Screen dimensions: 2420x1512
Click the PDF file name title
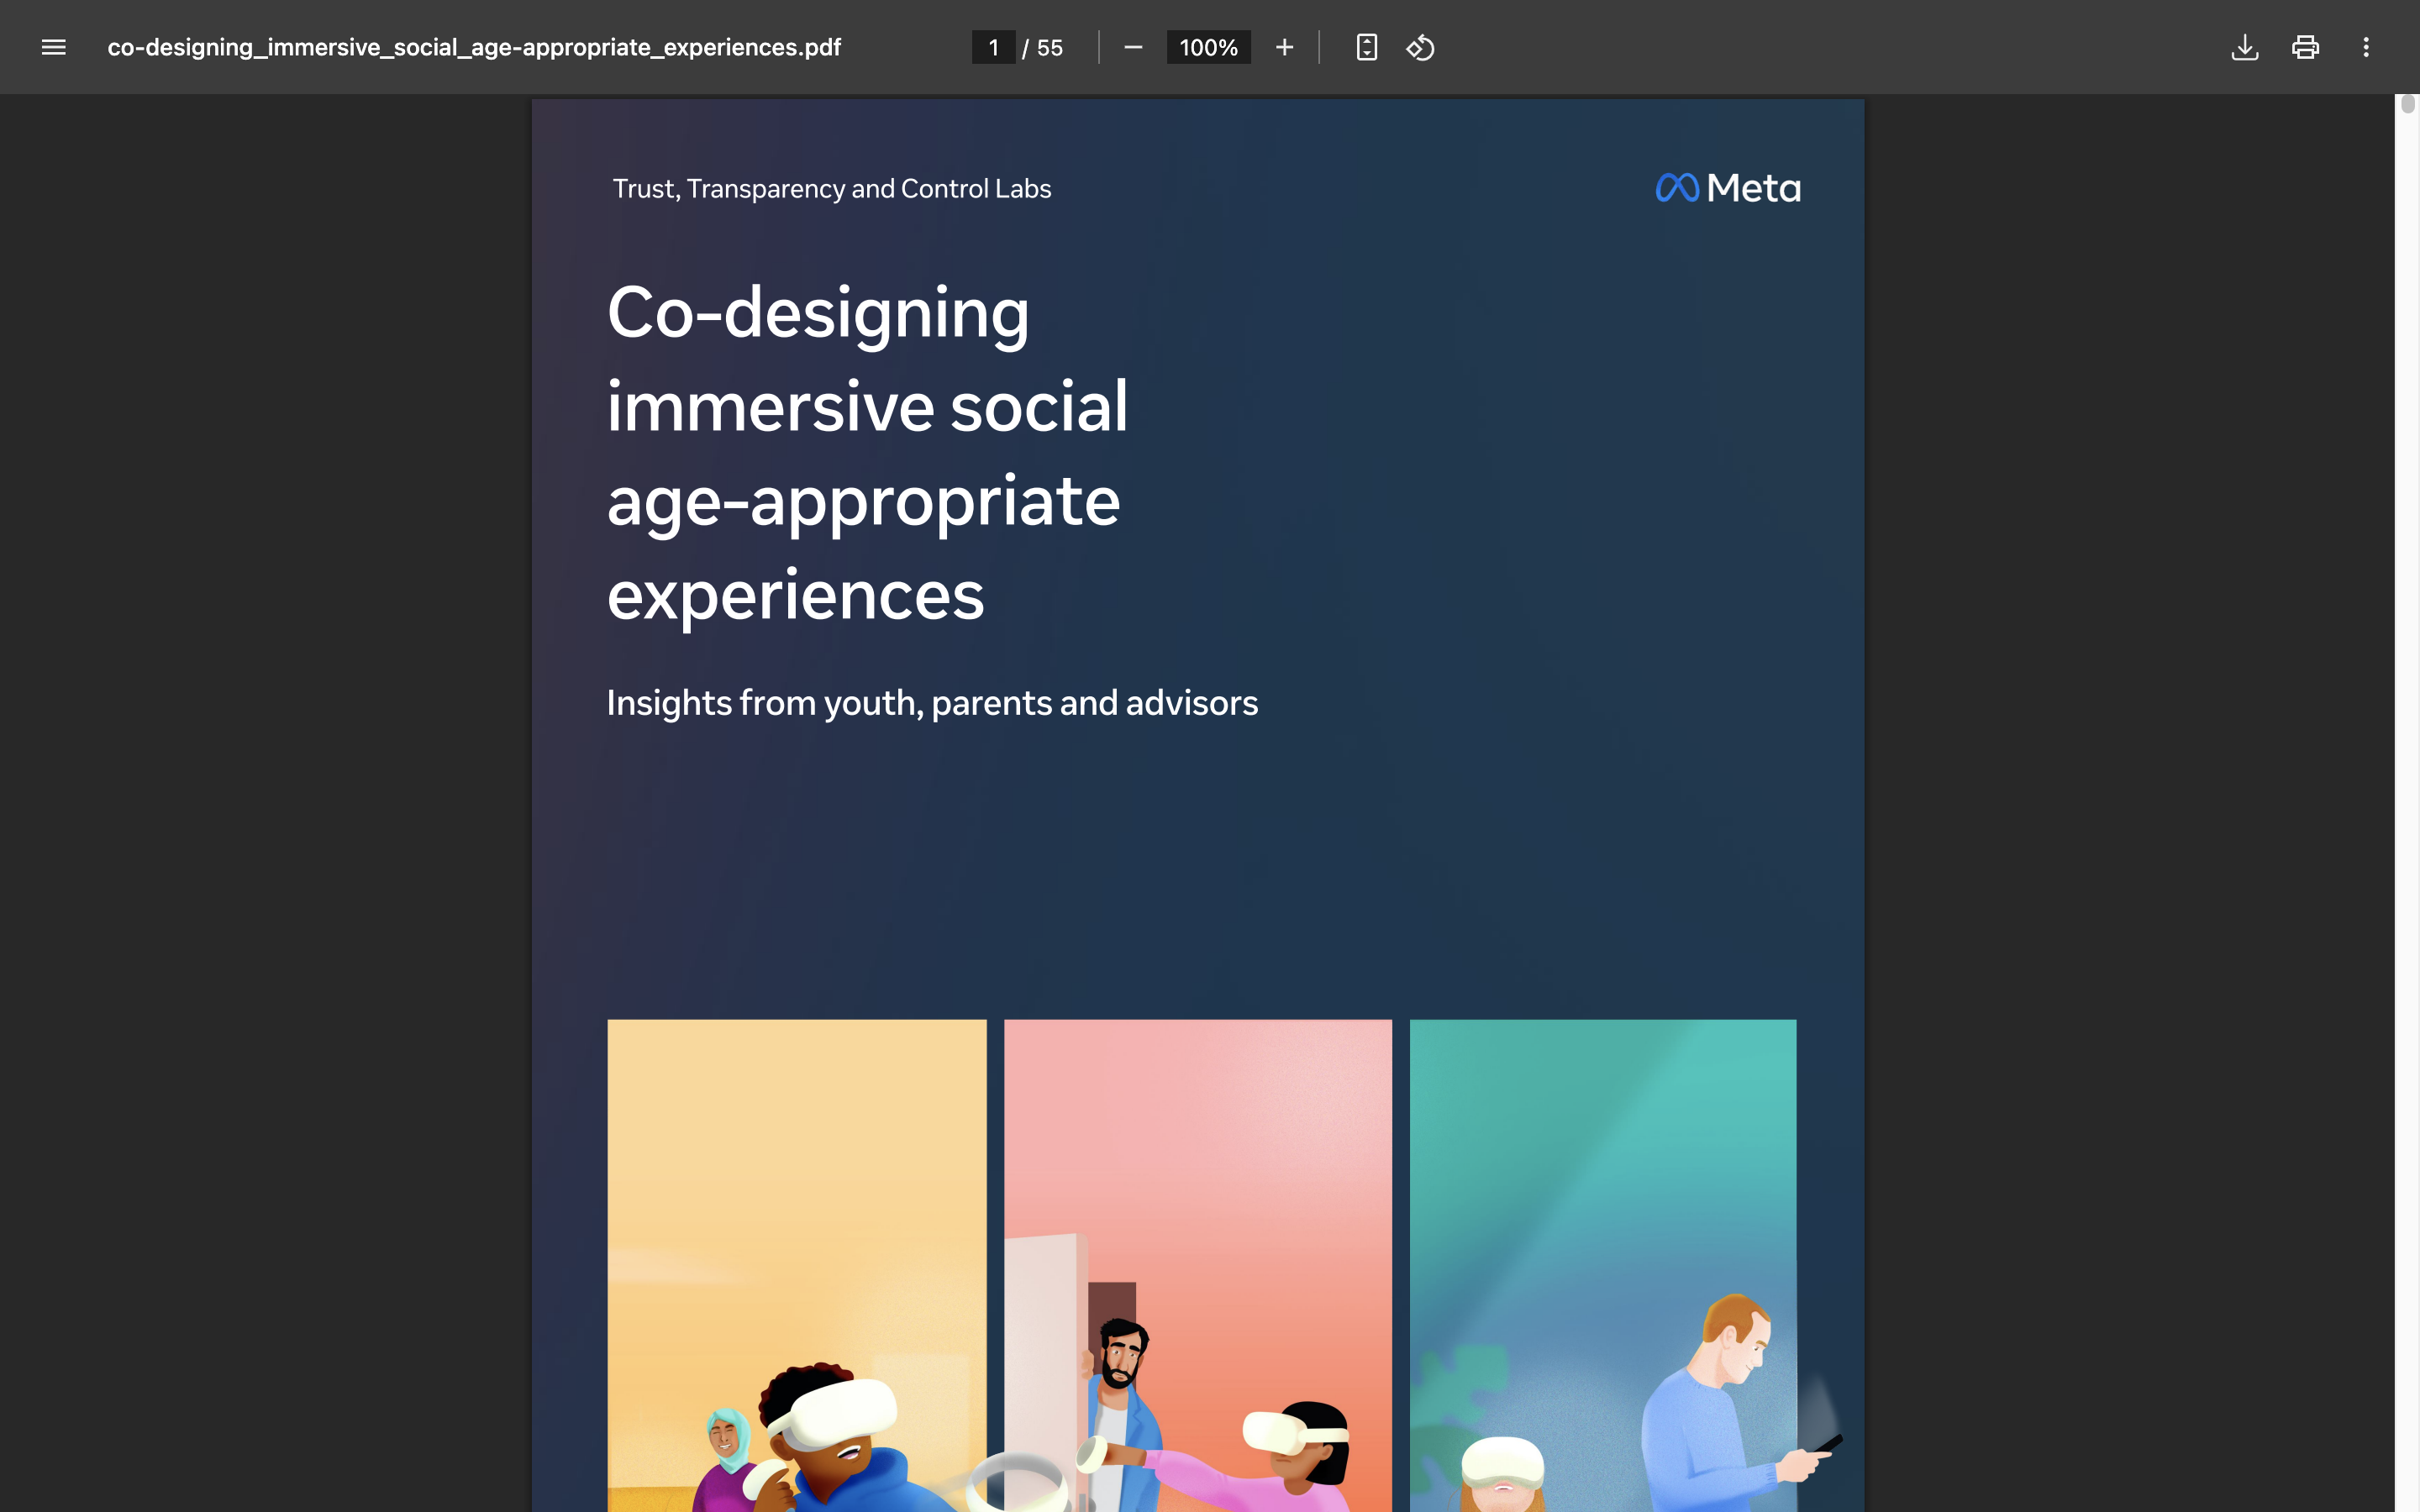tap(474, 47)
